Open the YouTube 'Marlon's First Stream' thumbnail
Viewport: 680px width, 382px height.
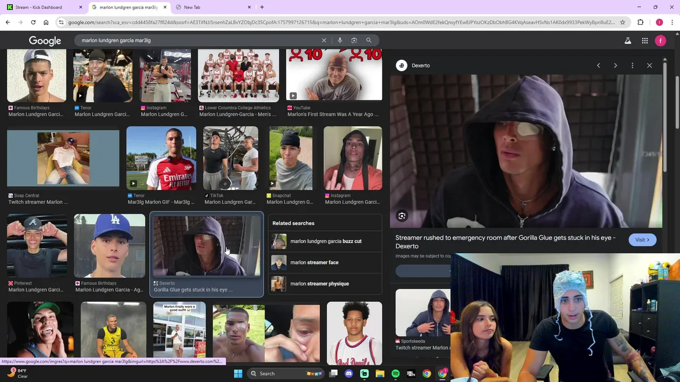coord(334,75)
